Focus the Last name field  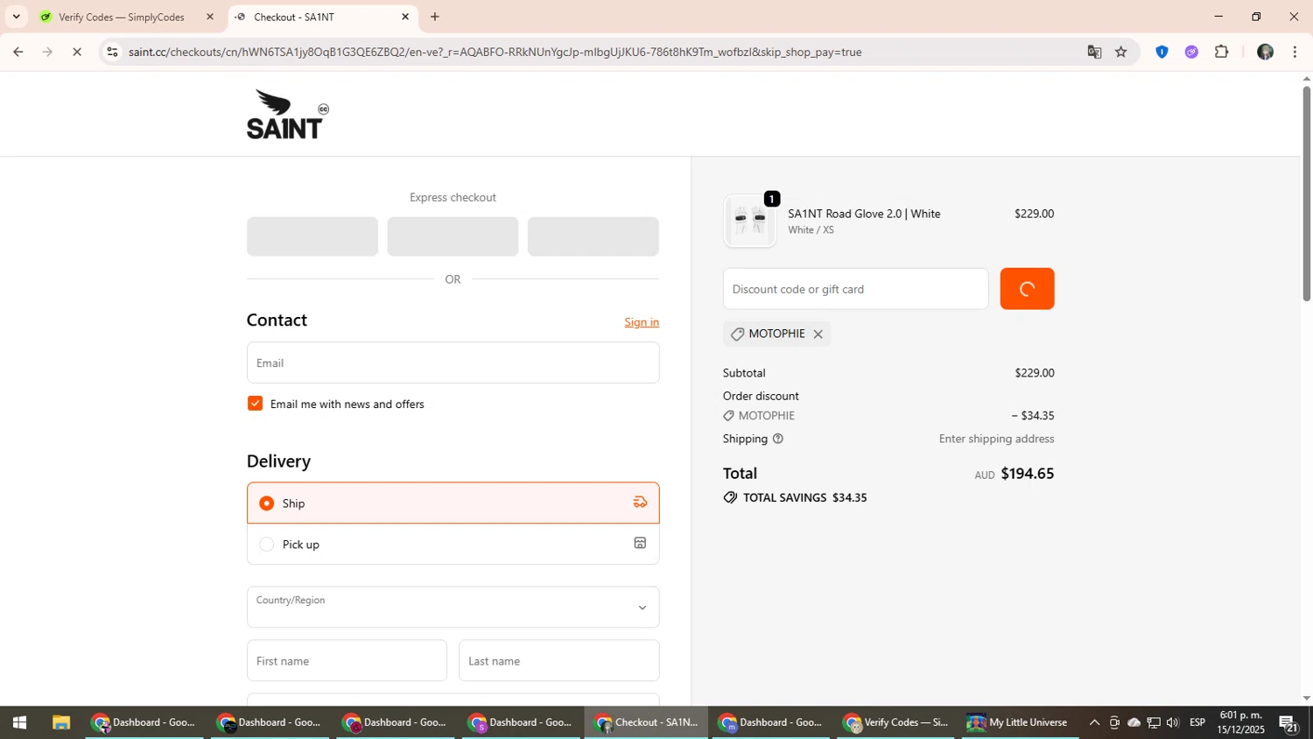[x=558, y=660]
